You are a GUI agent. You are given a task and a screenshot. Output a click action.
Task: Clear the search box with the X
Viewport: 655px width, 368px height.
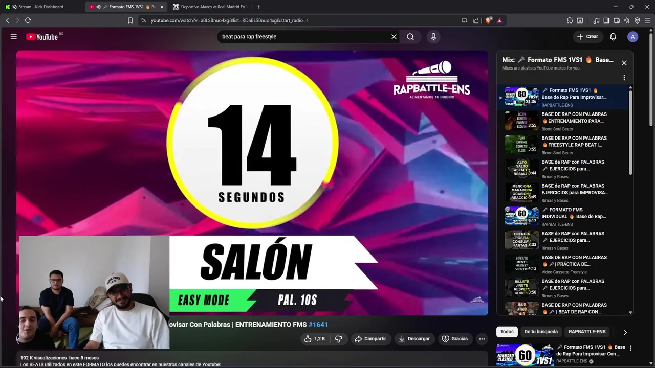(x=394, y=37)
